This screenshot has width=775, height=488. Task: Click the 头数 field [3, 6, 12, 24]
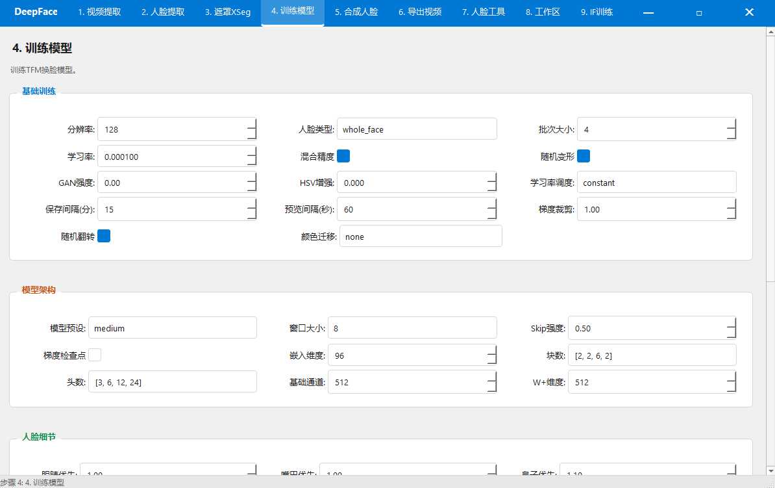(x=173, y=382)
